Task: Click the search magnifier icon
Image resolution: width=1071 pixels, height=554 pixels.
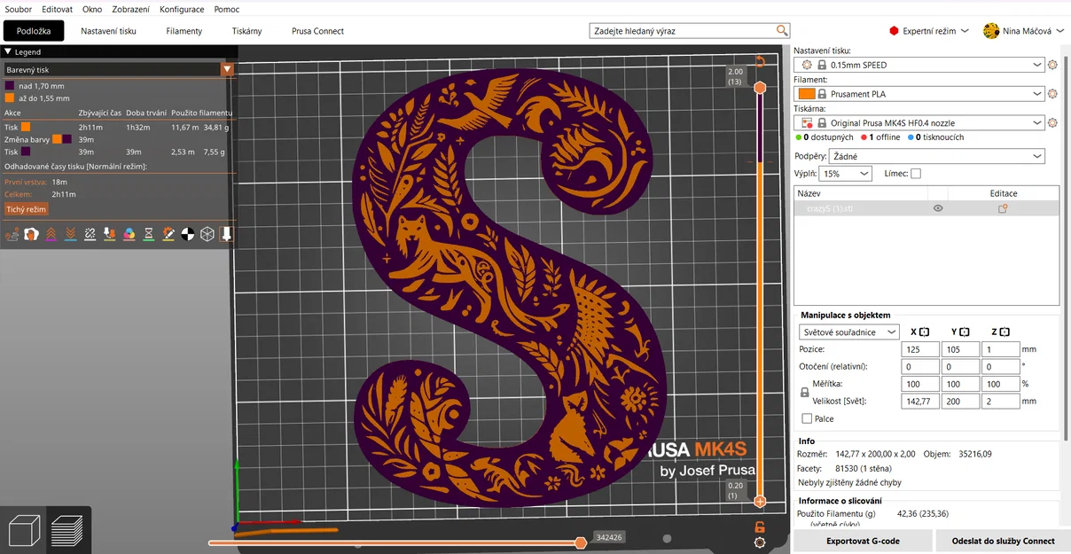Action: (782, 30)
